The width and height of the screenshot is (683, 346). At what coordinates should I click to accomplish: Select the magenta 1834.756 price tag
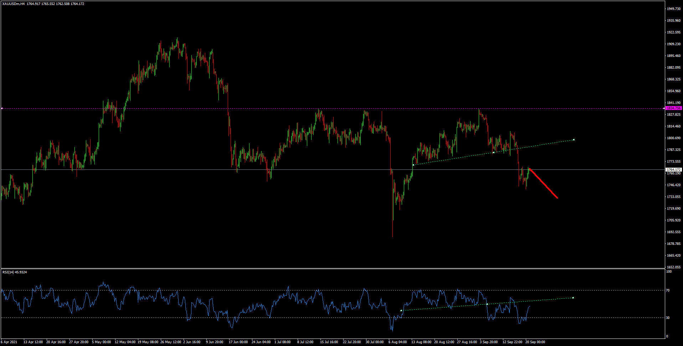[674, 108]
